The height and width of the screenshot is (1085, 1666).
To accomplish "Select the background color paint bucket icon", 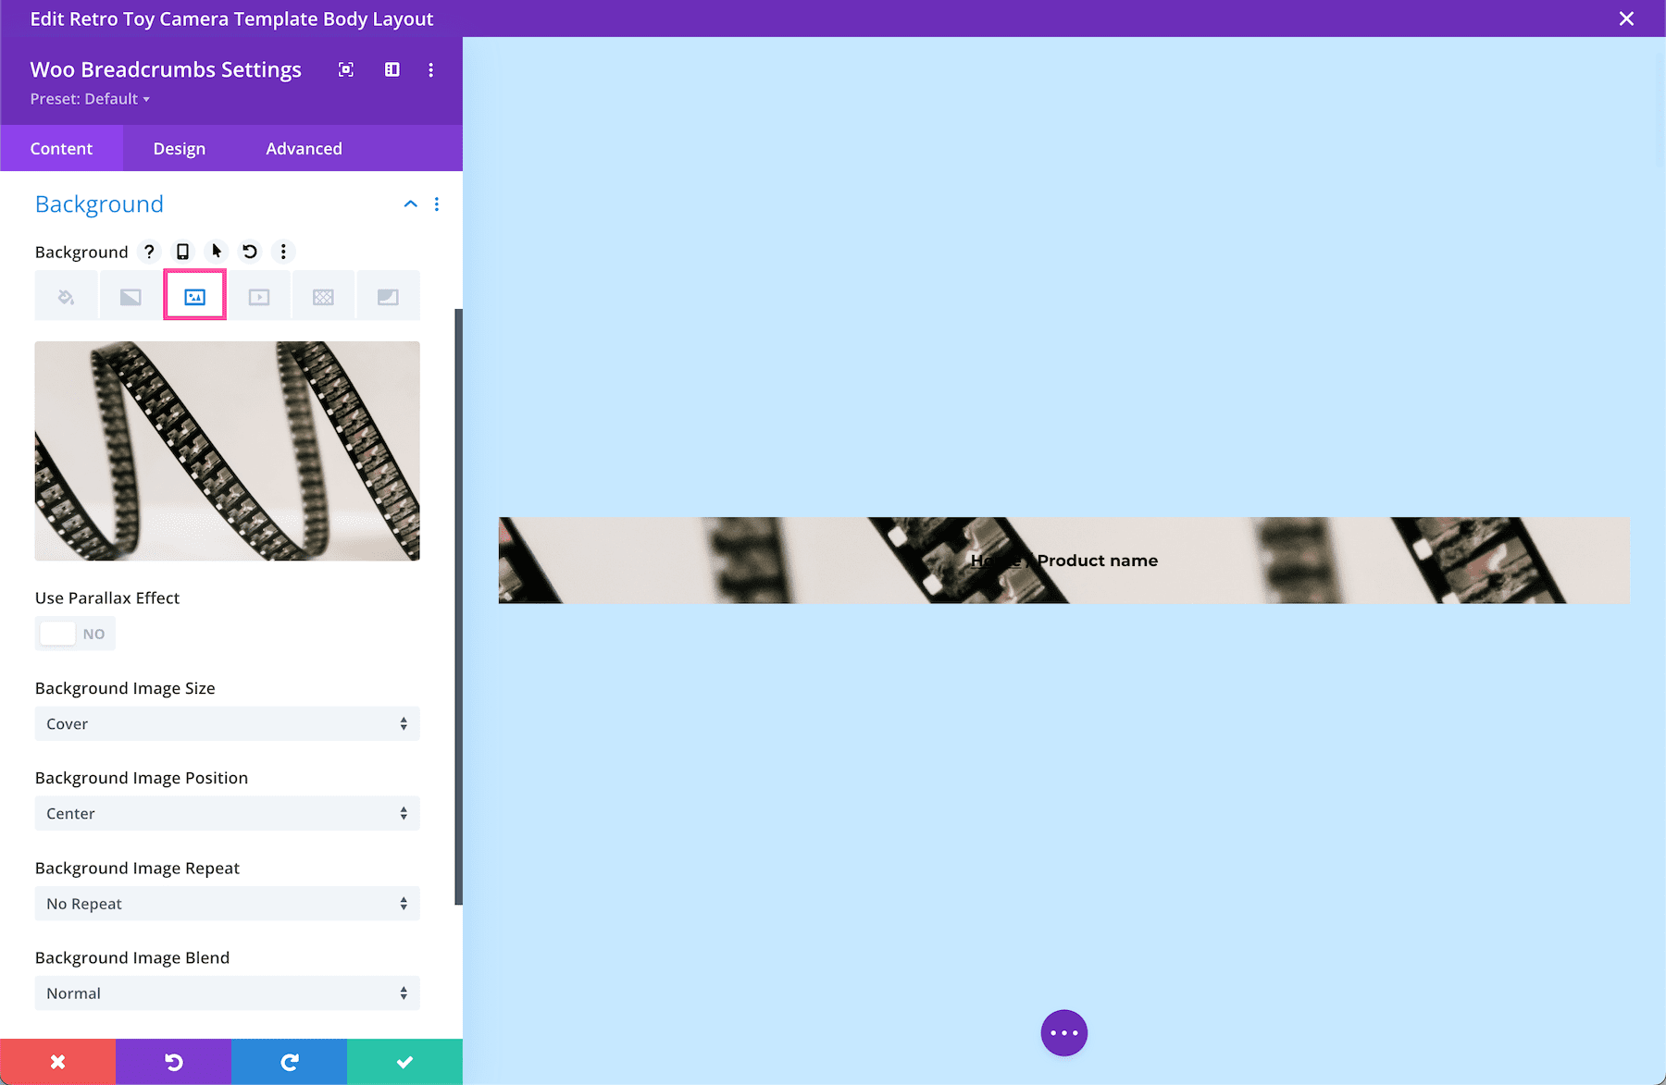I will (x=65, y=295).
